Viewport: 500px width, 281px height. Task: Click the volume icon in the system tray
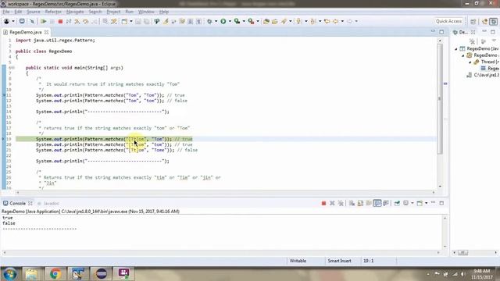click(462, 274)
